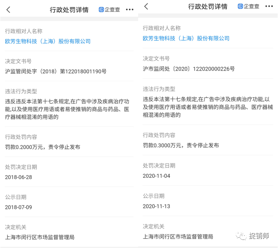
Task: Select left violation text starting 违反违反本法
Action: (67, 109)
